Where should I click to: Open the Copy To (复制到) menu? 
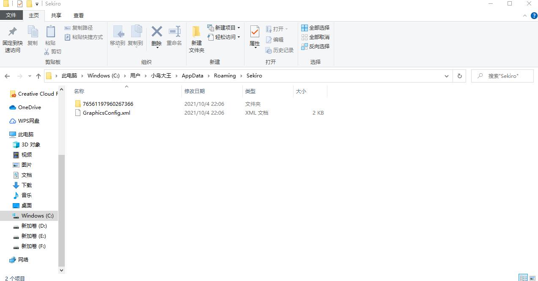pyautogui.click(x=135, y=36)
